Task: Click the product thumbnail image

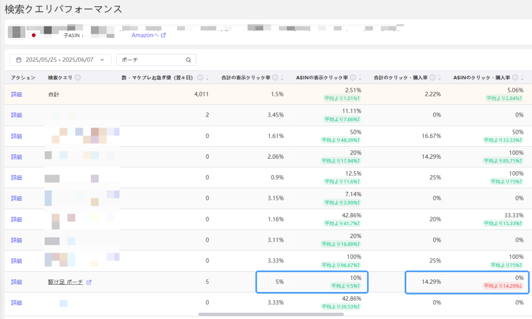Action: pyautogui.click(x=17, y=32)
